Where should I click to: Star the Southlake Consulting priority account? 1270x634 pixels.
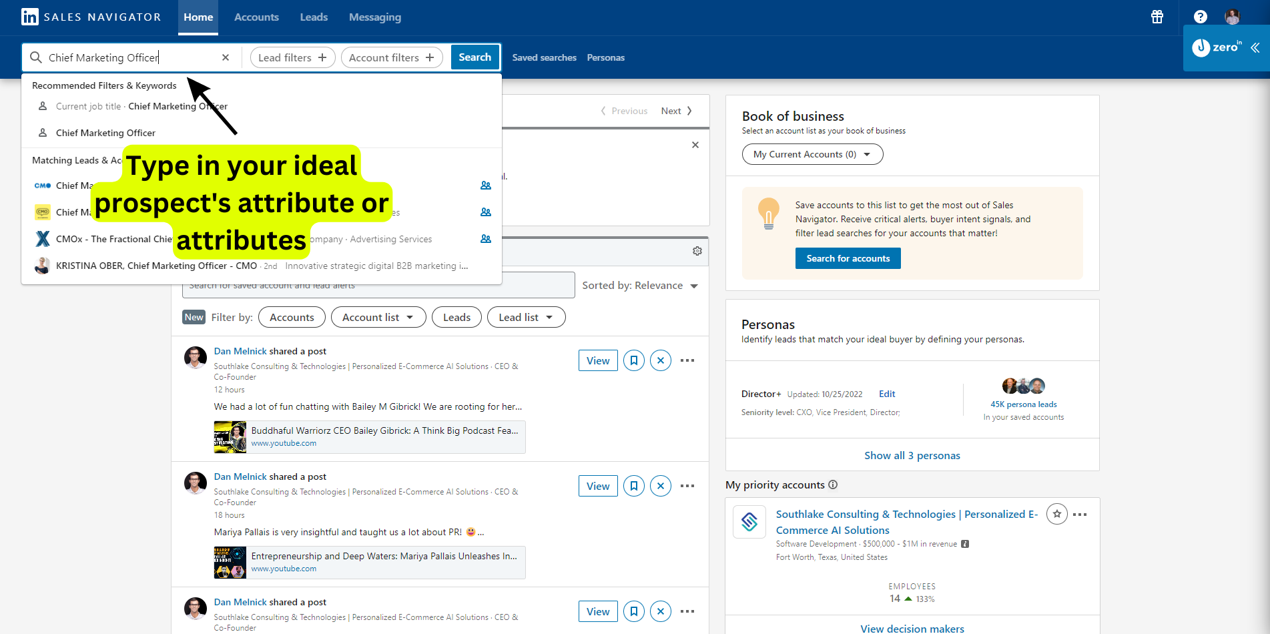point(1057,514)
